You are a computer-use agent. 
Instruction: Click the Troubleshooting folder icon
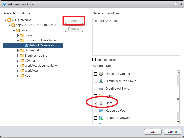[x=22, y=56]
